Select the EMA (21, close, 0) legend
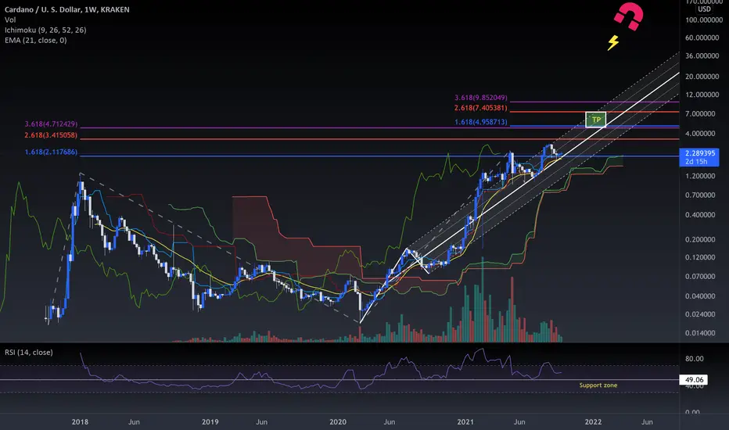729x430 pixels. [x=36, y=40]
